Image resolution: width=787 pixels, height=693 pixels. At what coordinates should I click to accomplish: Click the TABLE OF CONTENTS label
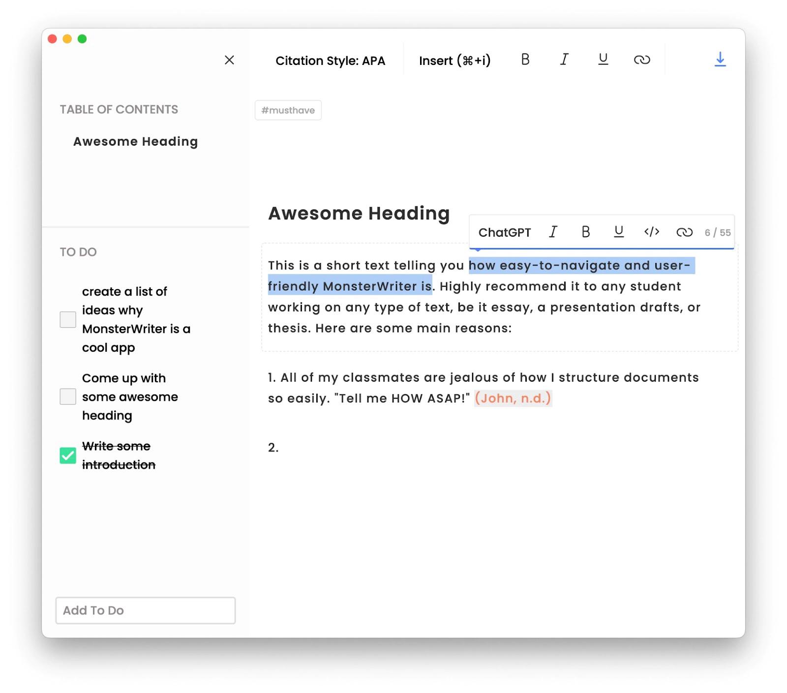(119, 110)
